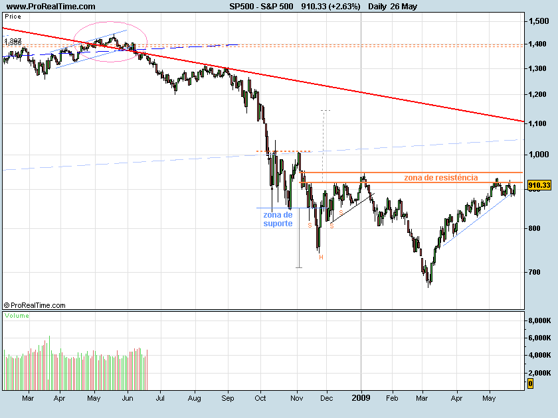The height and width of the screenshot is (418, 558).
Task: Click the Mar label at left of time axis
Action: pos(28,399)
